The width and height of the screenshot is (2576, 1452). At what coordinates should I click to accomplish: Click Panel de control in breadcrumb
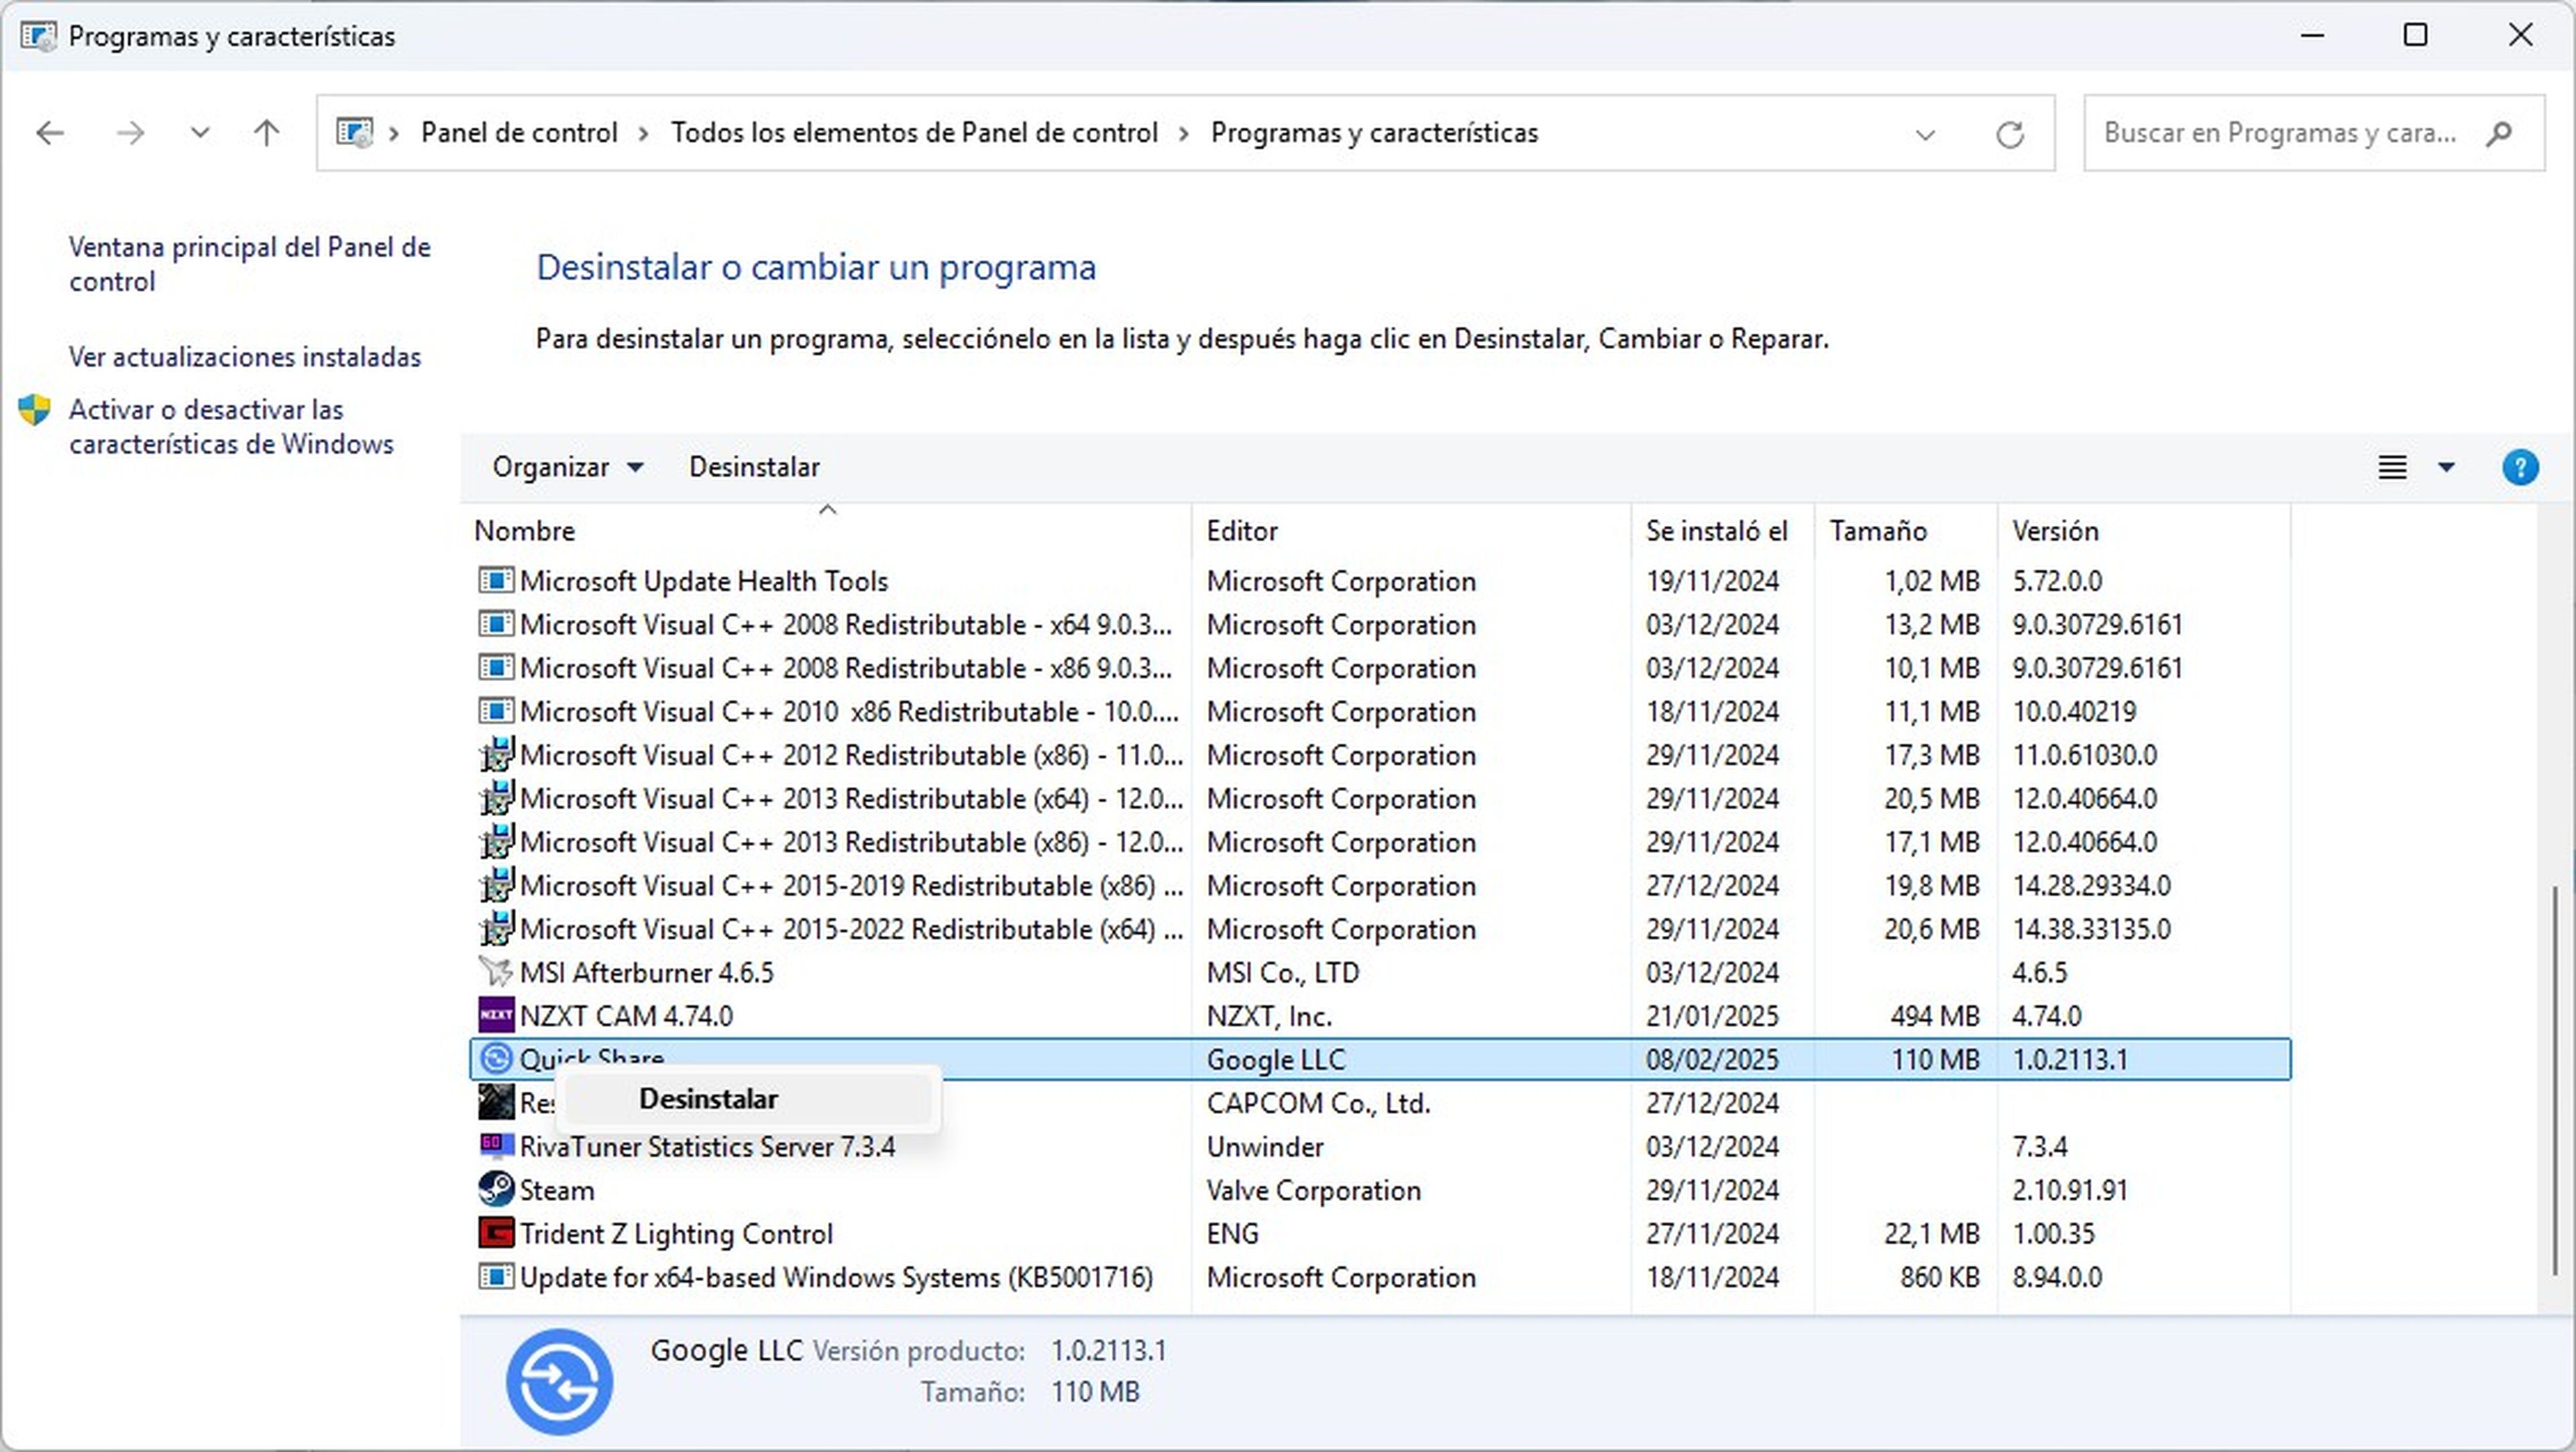pos(518,133)
